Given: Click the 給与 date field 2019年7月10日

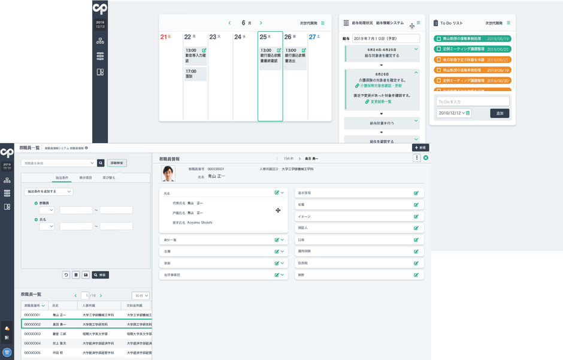Looking at the screenshot, I should [386, 38].
